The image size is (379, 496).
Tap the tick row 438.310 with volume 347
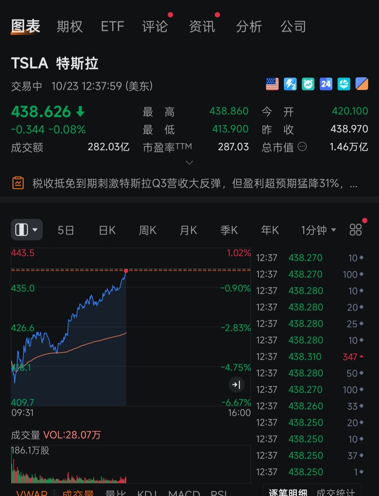(310, 356)
